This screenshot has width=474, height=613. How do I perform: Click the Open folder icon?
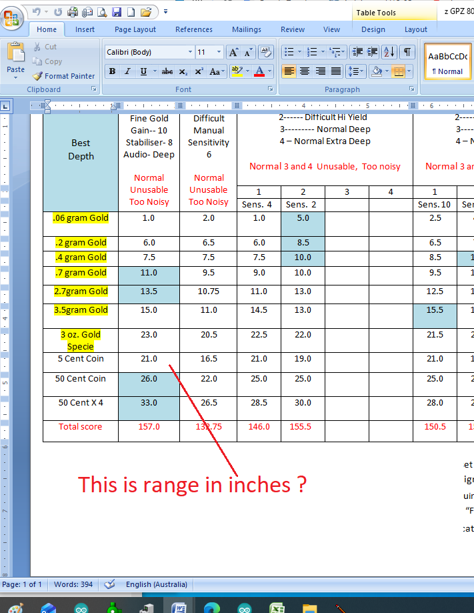point(146,12)
